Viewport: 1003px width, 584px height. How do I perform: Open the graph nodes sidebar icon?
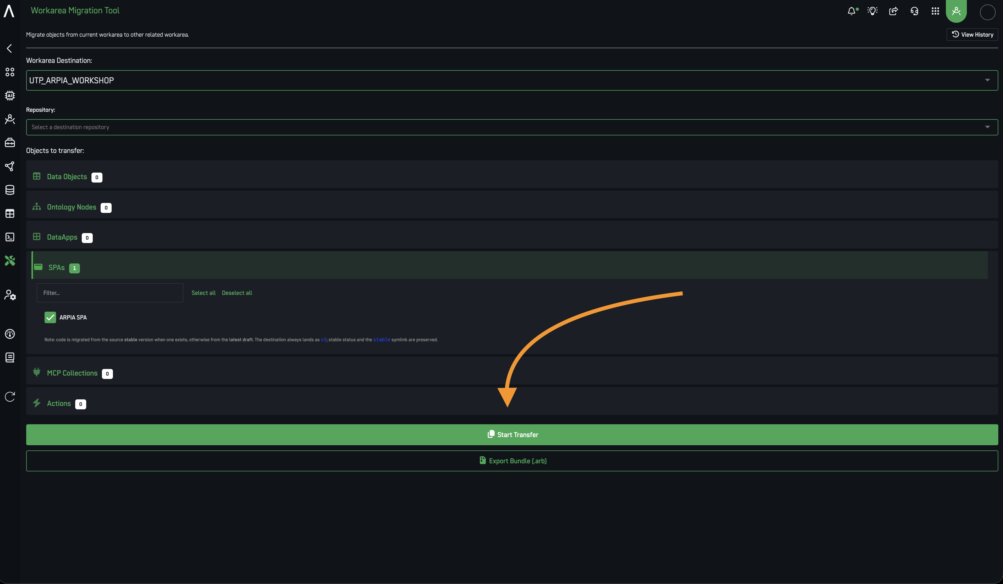[10, 166]
